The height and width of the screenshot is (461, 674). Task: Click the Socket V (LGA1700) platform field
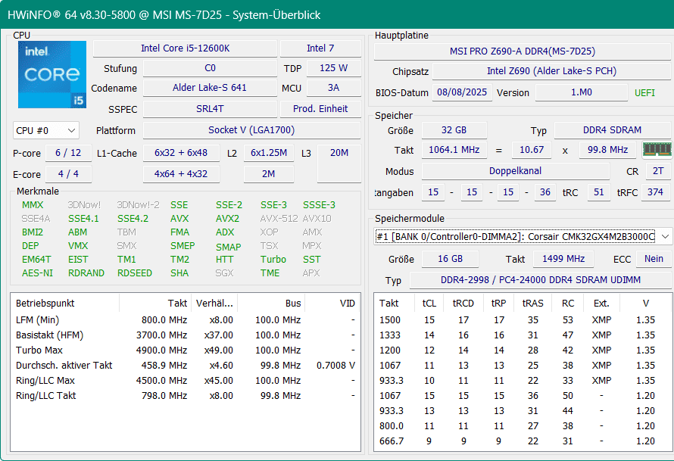pyautogui.click(x=251, y=130)
